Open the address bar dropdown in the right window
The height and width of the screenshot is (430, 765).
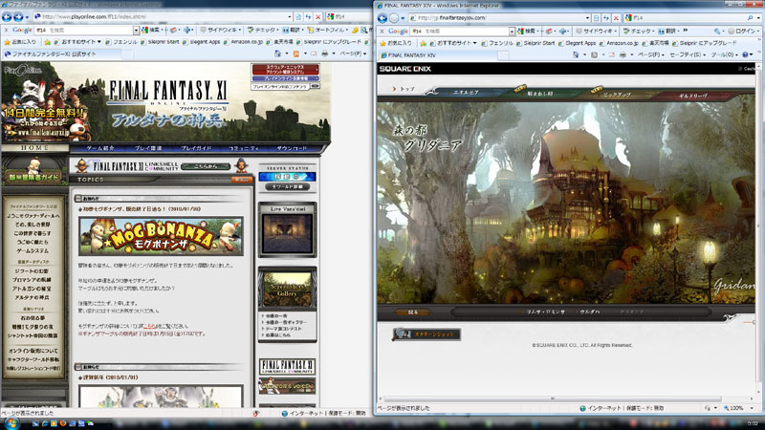click(587, 17)
